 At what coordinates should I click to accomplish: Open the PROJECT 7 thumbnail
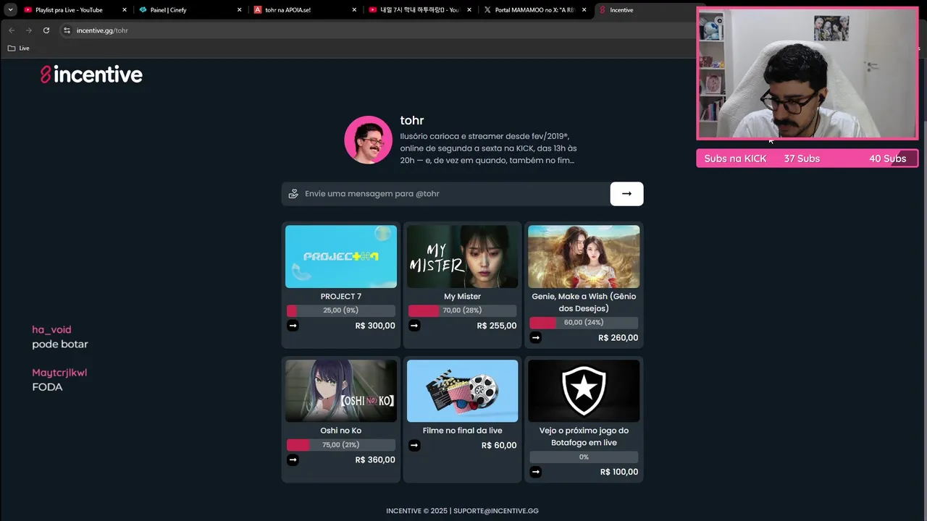(341, 256)
